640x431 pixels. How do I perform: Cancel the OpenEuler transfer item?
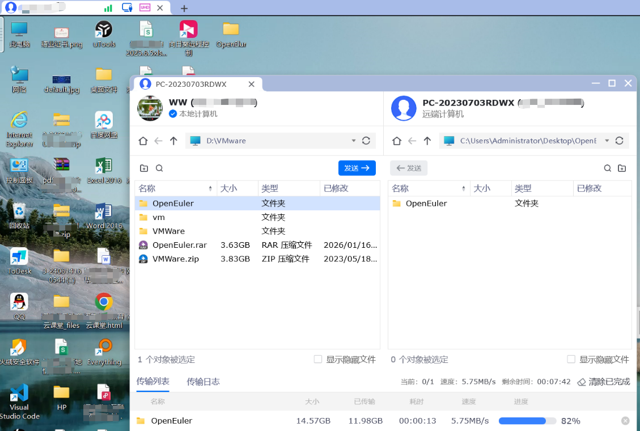click(625, 421)
